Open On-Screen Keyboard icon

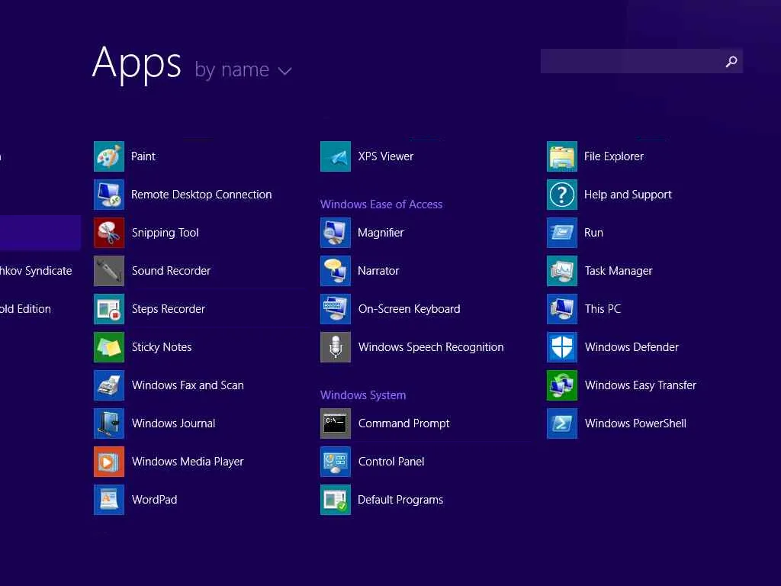(x=336, y=309)
